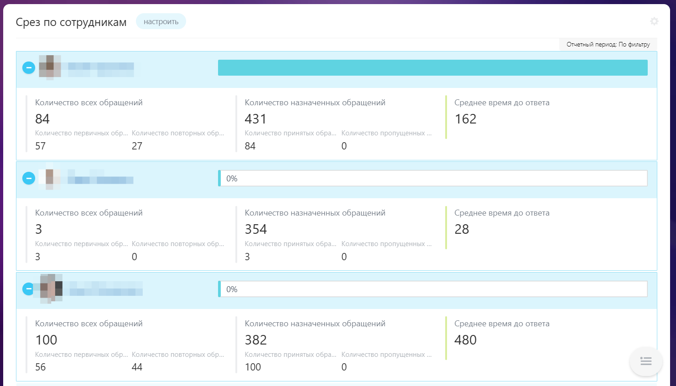Click average response time value 162

click(x=465, y=119)
